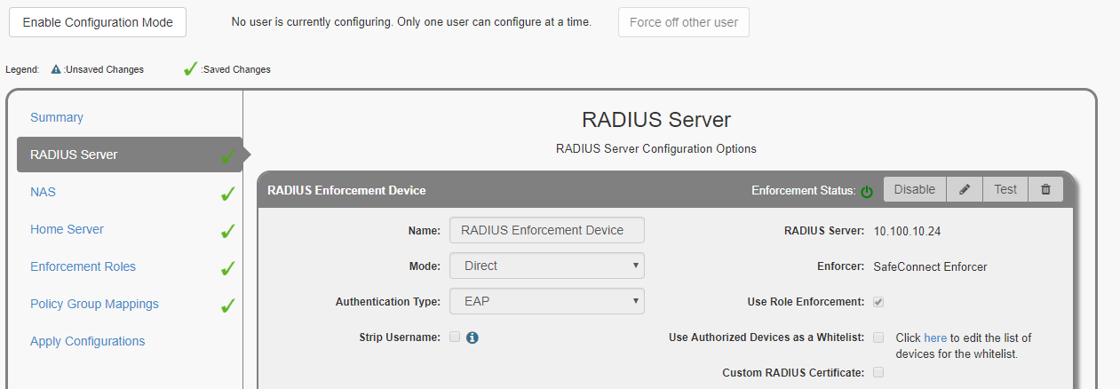Viewport: 1120px width, 389px height.
Task: Click the Saved Changes checkmark in legend
Action: pyautogui.click(x=190, y=68)
